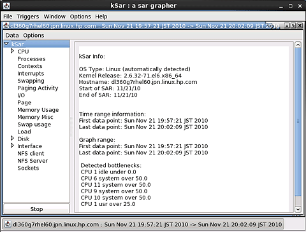Viewport: 306px width, 232px height.
Task: Open the Triggers menu
Action: click(x=28, y=17)
